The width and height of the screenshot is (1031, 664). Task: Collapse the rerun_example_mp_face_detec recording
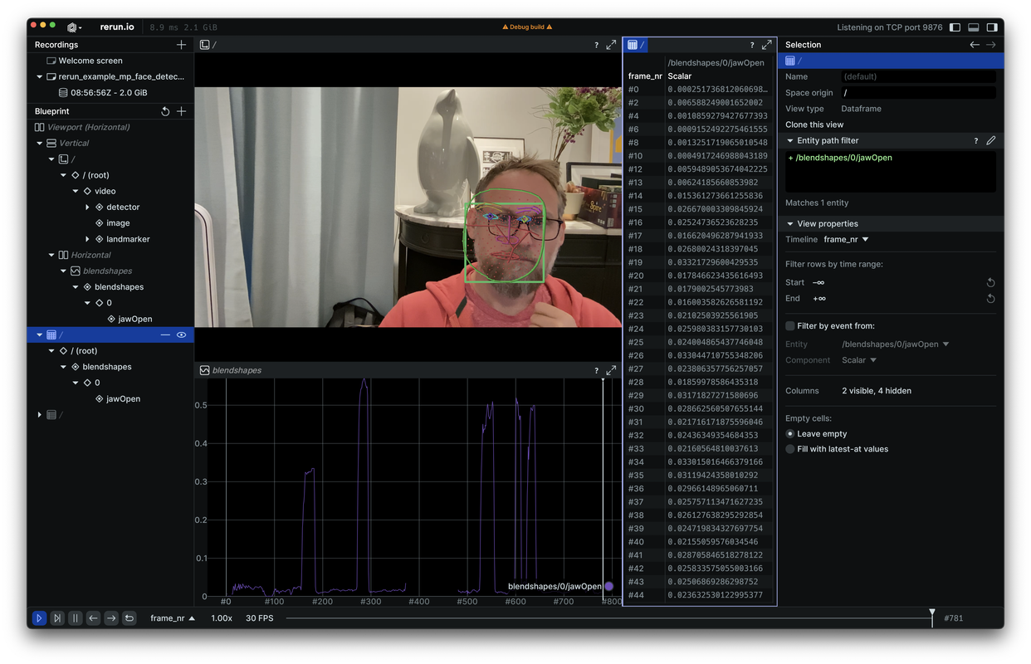(x=40, y=76)
